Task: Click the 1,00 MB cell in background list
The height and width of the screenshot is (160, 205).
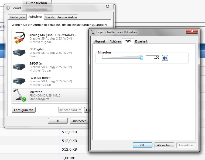Action: [x=69, y=158]
